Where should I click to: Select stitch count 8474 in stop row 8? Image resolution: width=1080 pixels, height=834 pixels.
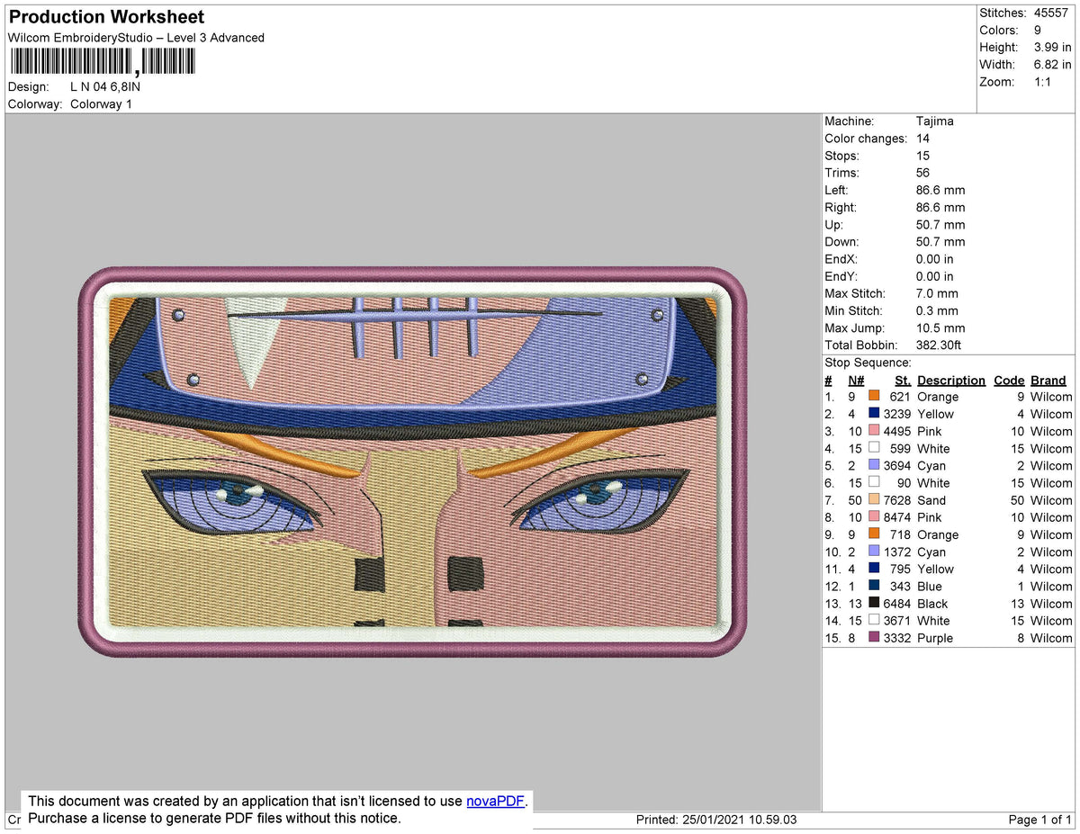(897, 517)
